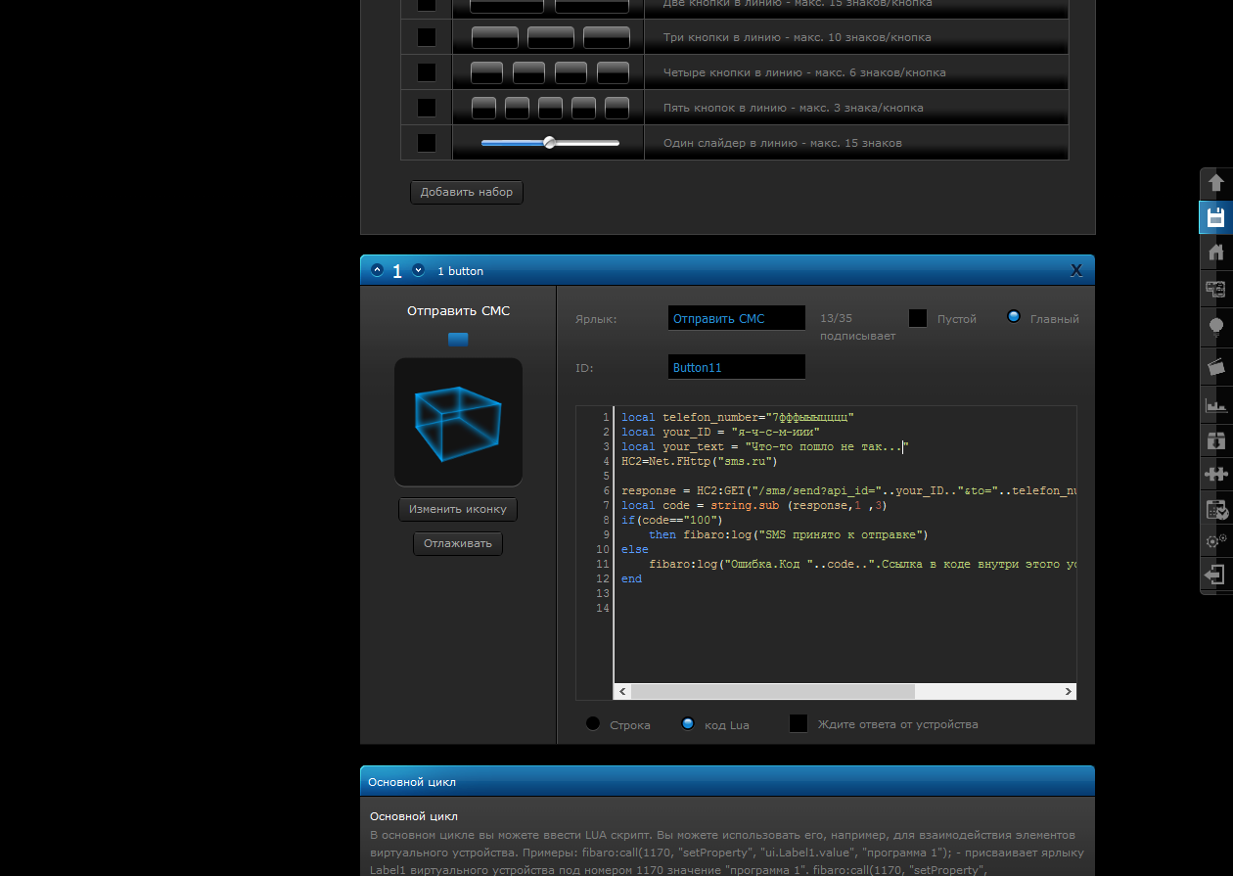1233x876 pixels.
Task: Open the rooms icon in the sidebar
Action: pos(1216,289)
